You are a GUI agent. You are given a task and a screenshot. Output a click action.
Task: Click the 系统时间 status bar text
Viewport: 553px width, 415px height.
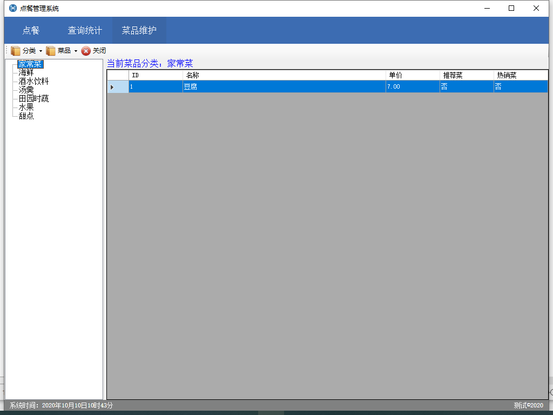tap(61, 405)
